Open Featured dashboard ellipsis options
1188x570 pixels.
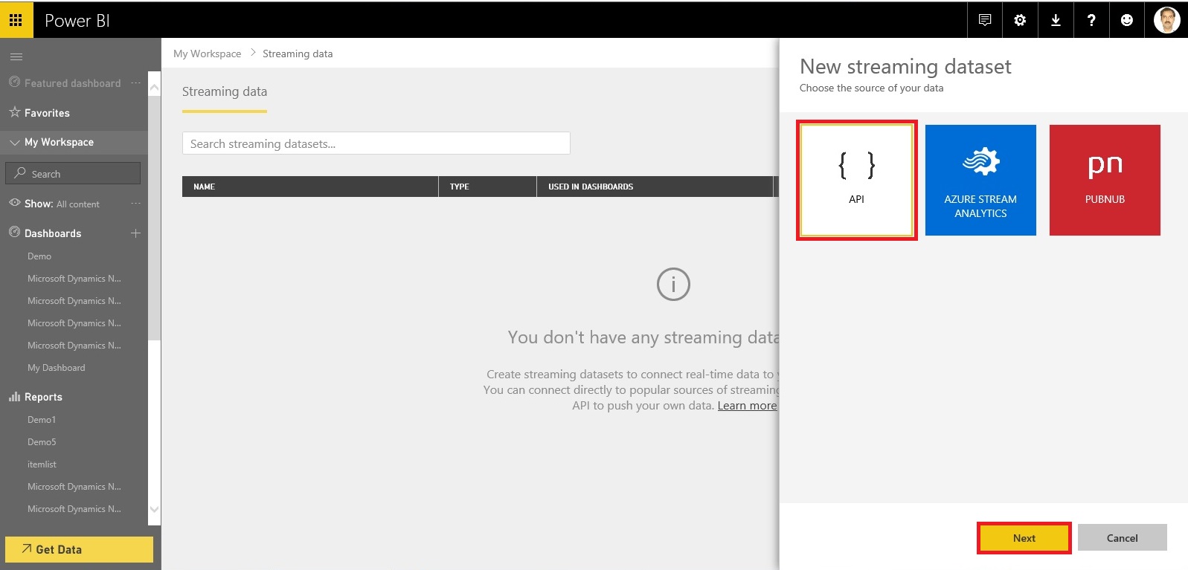[x=135, y=82]
